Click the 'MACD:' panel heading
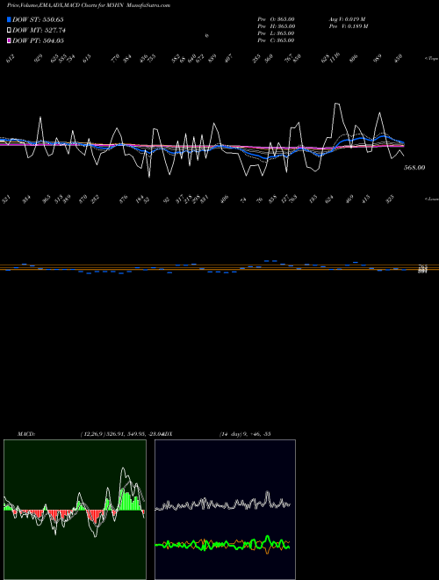This screenshot has height=580, width=439. click(26, 434)
